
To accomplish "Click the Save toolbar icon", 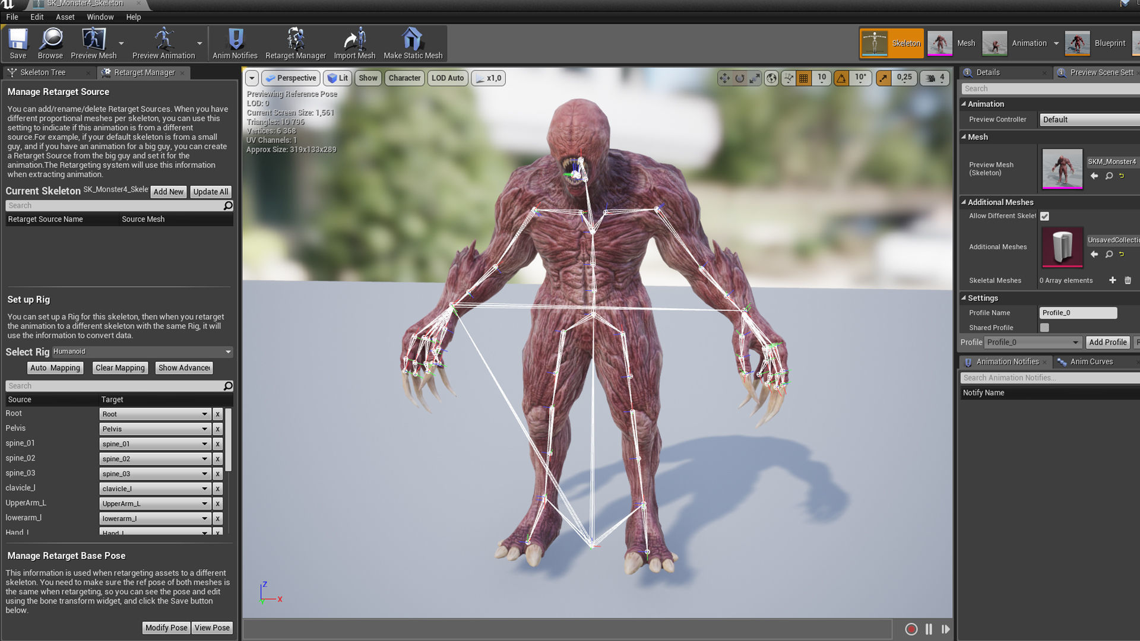I will pos(18,43).
